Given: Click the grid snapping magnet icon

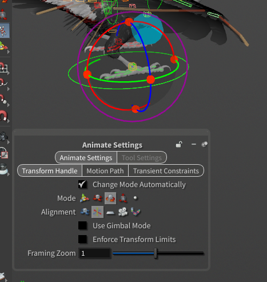Looking at the screenshot, I should pyautogui.click(x=3, y=67).
